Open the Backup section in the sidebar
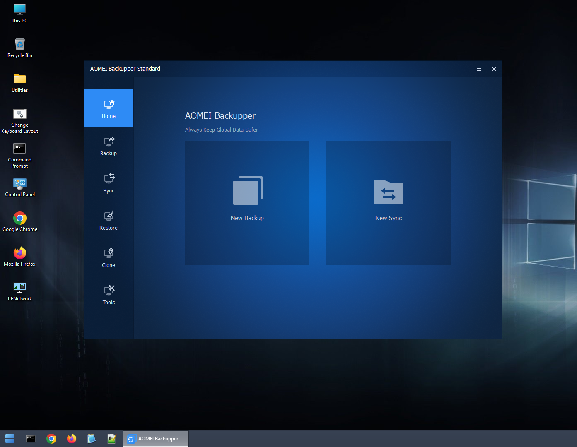 click(x=109, y=146)
